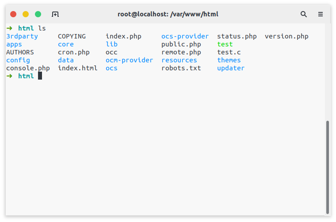Viewport: 336px width, 222px height.
Task: Click the window title text
Action: tap(168, 14)
